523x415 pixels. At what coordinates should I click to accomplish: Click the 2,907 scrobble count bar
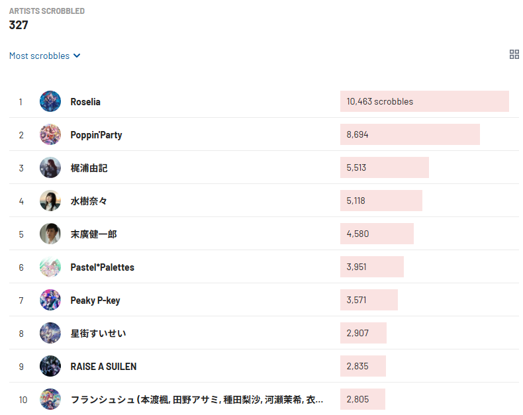tap(363, 333)
